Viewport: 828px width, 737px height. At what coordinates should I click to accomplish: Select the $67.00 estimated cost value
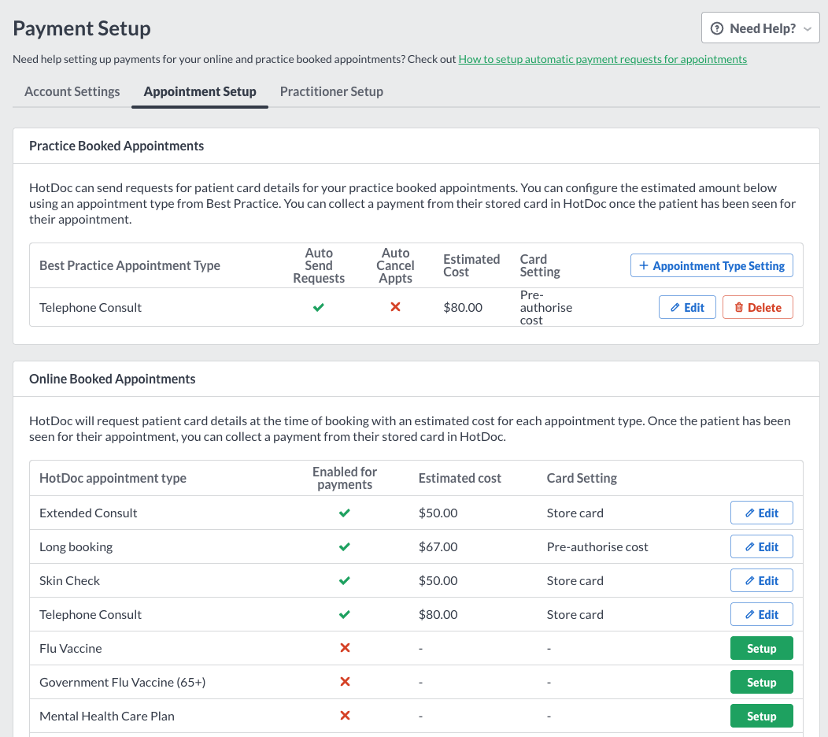click(438, 546)
